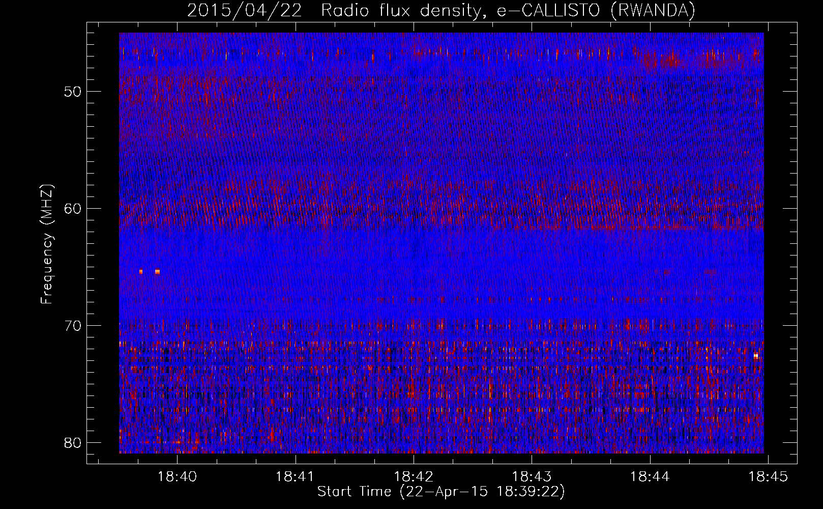
Task: Click the Frequency (MHZ) axis label
Action: [x=47, y=244]
